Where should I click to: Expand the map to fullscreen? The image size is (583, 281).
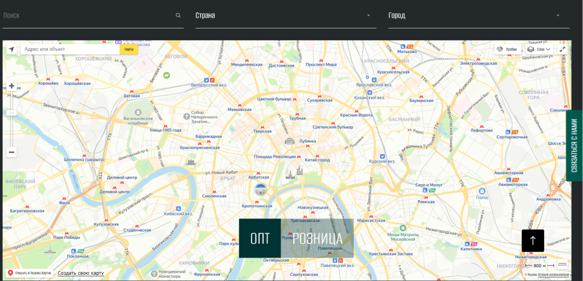(x=562, y=49)
